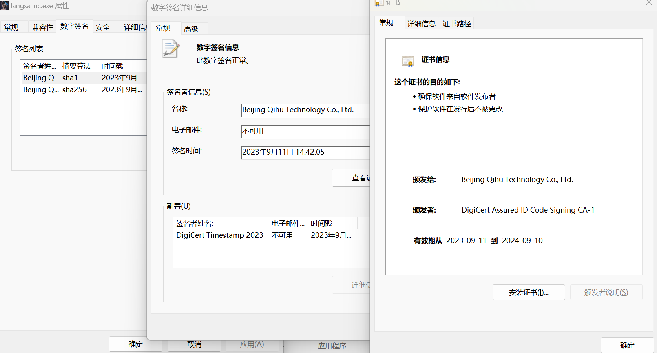The height and width of the screenshot is (353, 657).
Task: Click 时间戳 header in countersignature list
Action: tap(333, 223)
